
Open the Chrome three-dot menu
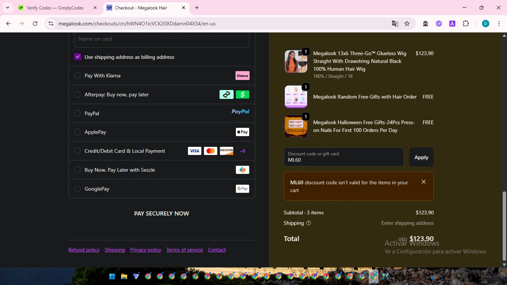[x=499, y=24]
